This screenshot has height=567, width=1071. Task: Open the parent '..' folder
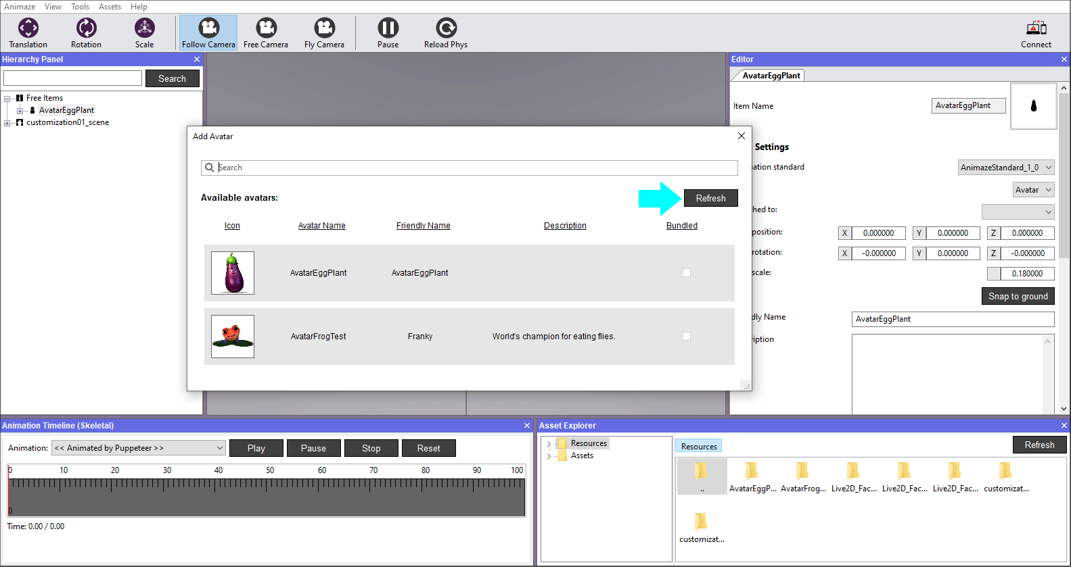(702, 476)
